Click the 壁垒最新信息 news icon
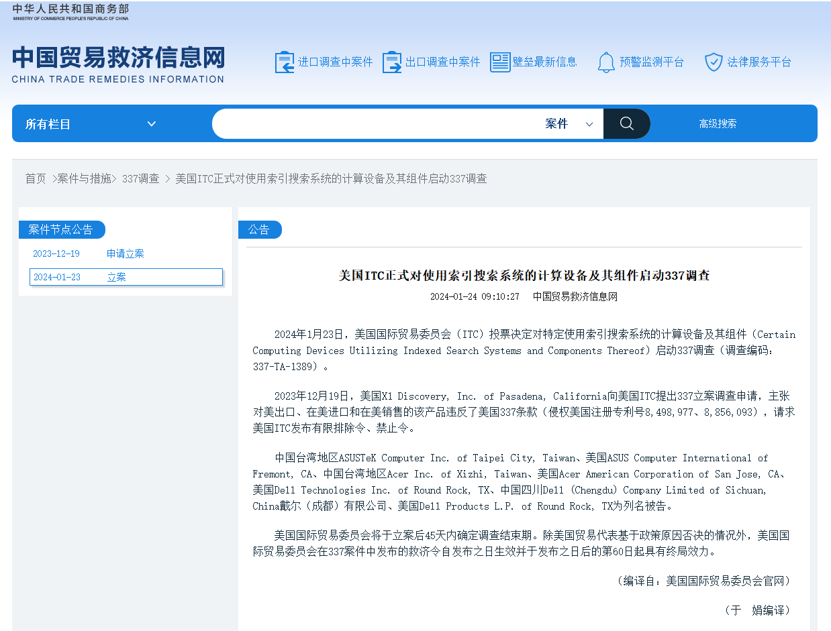 tap(500, 62)
